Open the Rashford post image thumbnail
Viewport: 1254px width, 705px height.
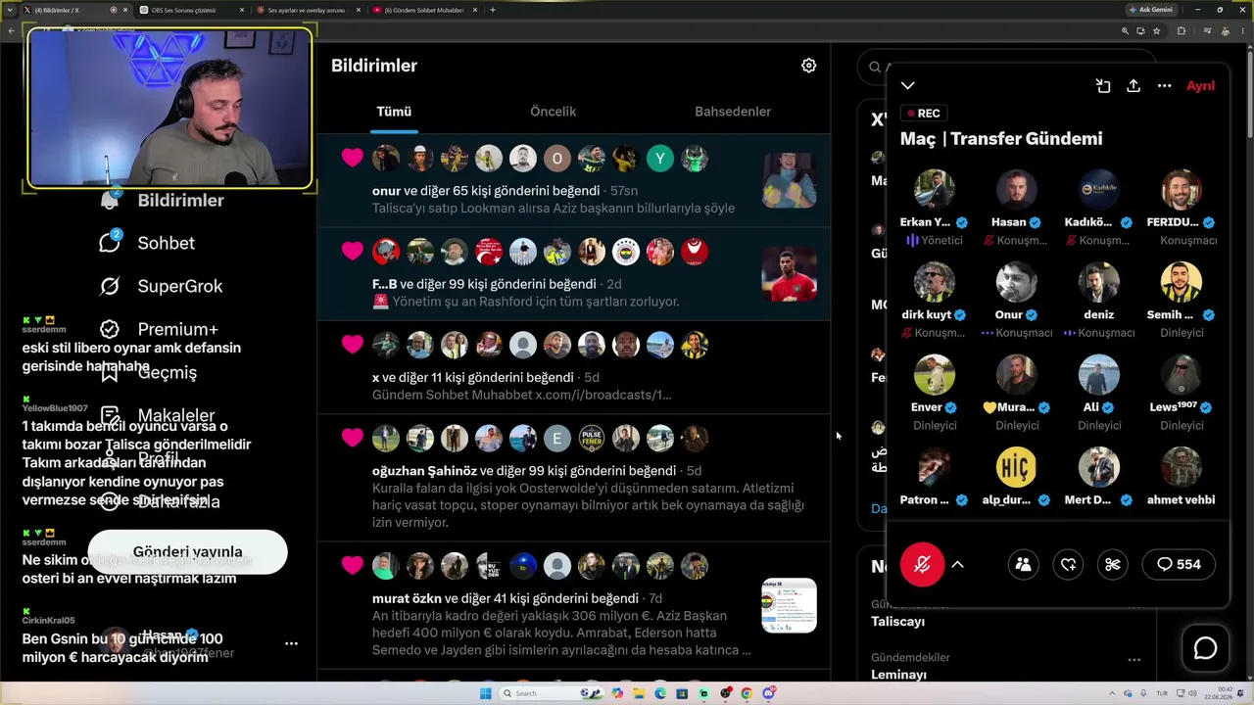(789, 273)
